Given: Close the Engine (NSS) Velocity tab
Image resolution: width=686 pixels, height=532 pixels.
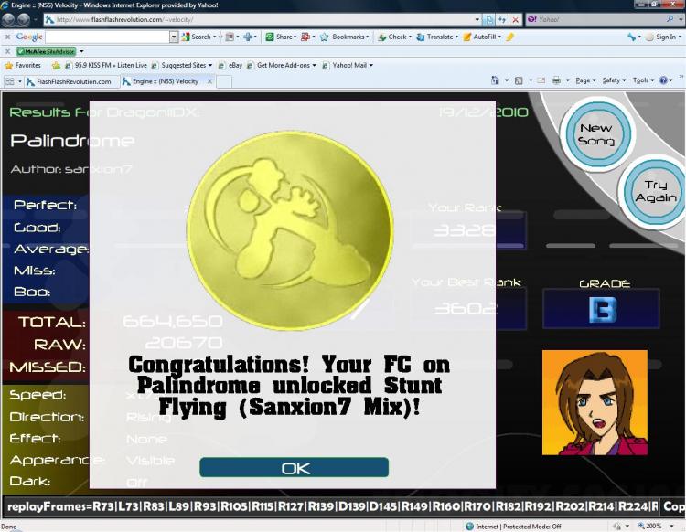Looking at the screenshot, I should point(209,81).
